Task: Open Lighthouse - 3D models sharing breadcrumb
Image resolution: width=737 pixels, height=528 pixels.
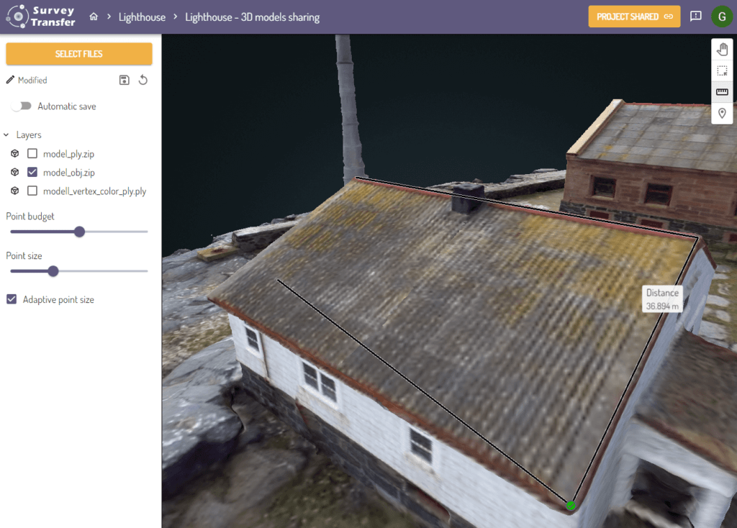Action: 252,17
